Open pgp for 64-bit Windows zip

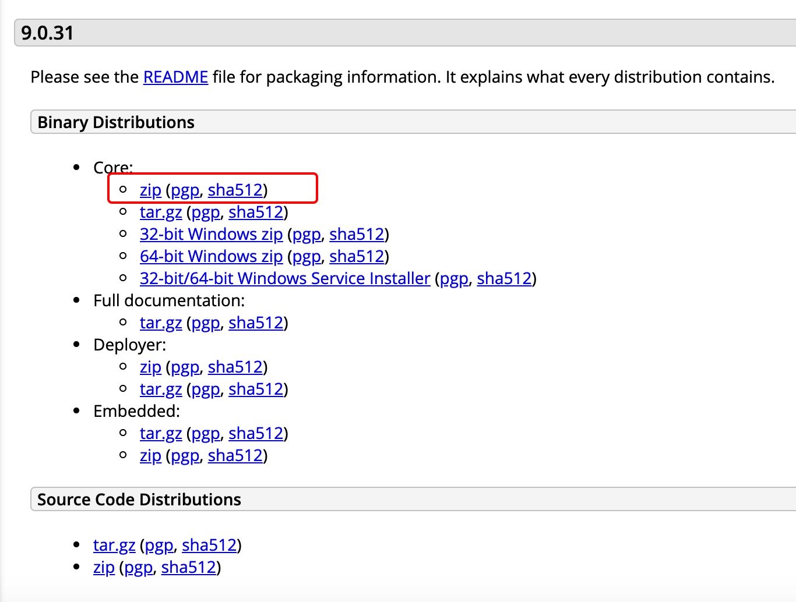pos(307,256)
